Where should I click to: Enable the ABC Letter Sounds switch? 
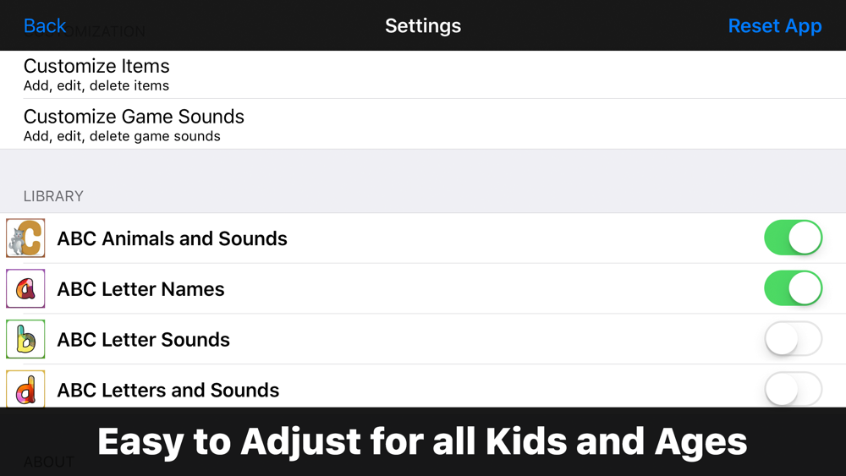click(x=794, y=338)
